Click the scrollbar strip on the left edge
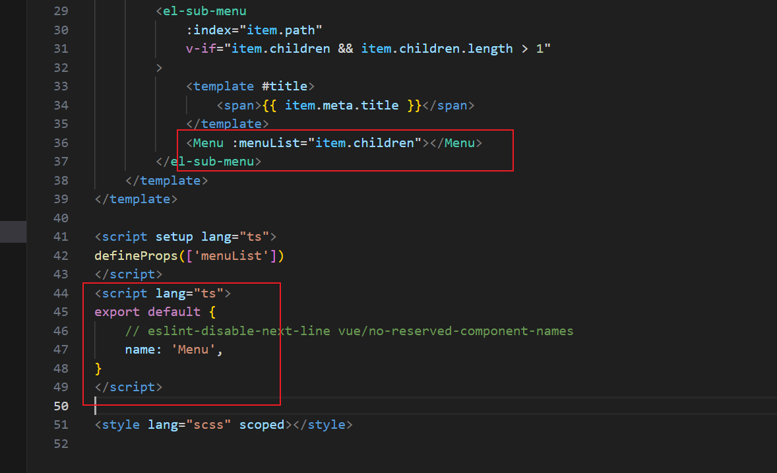Screen dimensions: 777x473 click(x=13, y=232)
